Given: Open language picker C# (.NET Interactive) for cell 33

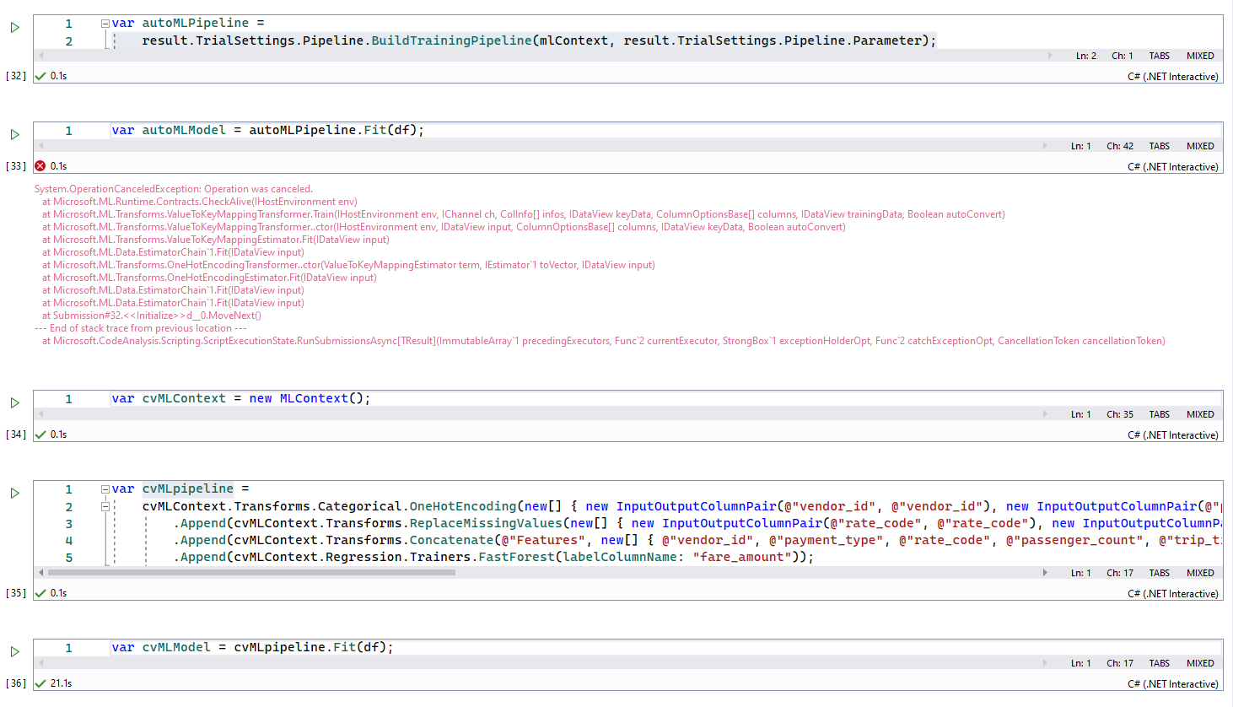Looking at the screenshot, I should pyautogui.click(x=1172, y=167).
